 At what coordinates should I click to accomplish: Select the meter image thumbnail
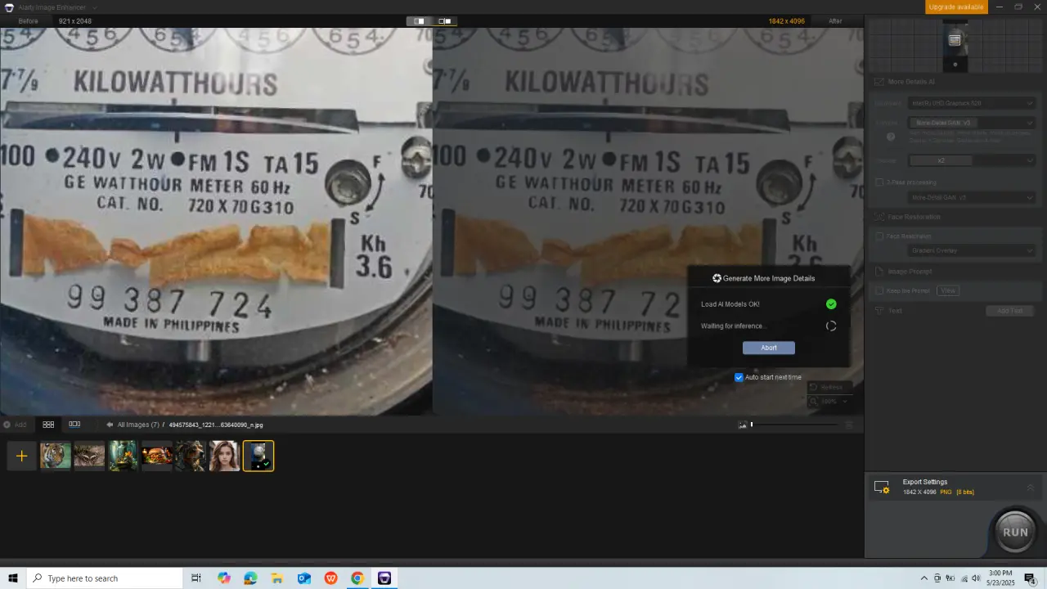258,456
